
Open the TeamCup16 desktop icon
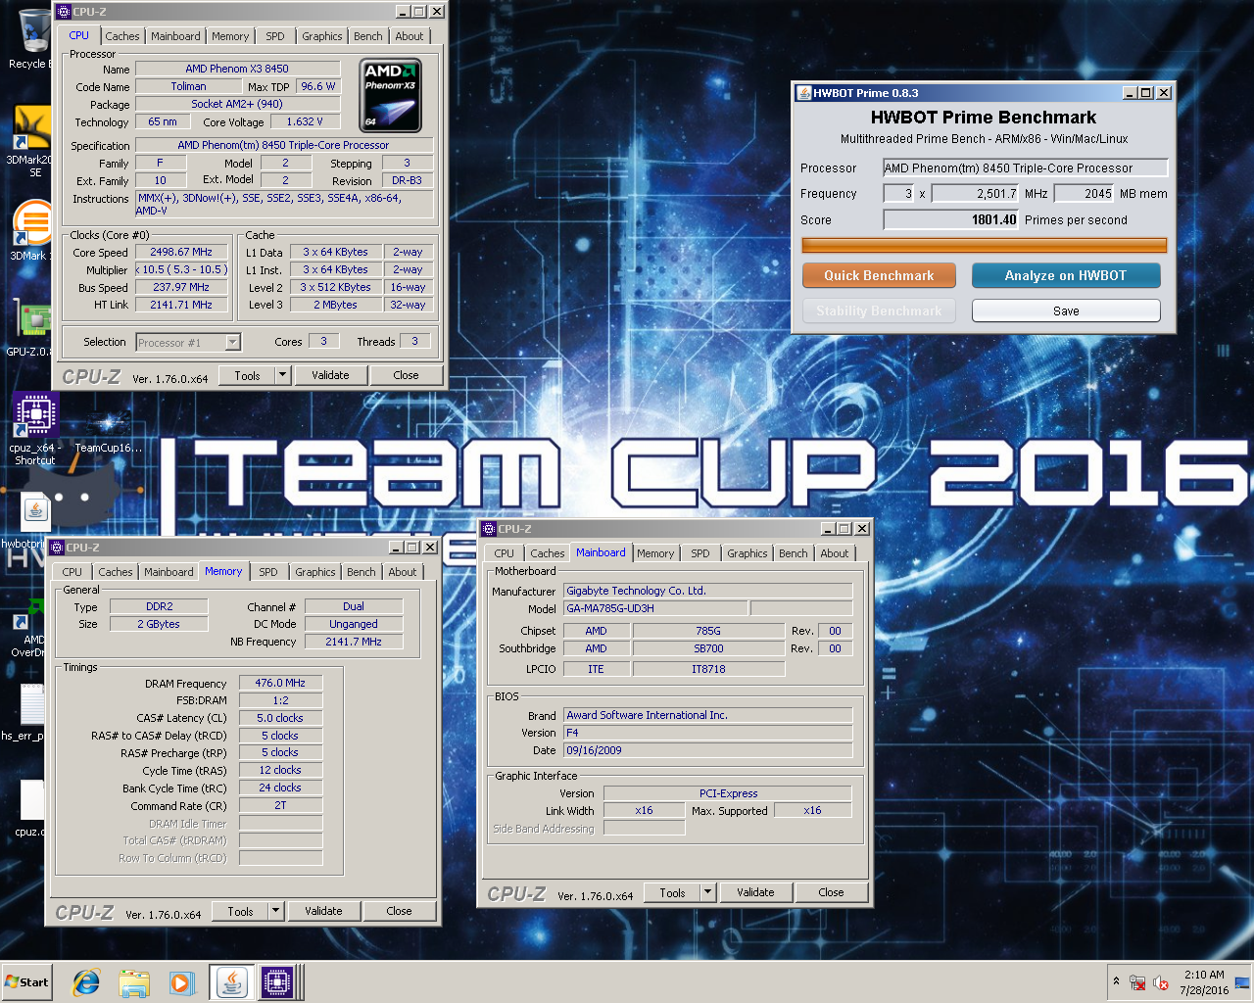pyautogui.click(x=108, y=431)
